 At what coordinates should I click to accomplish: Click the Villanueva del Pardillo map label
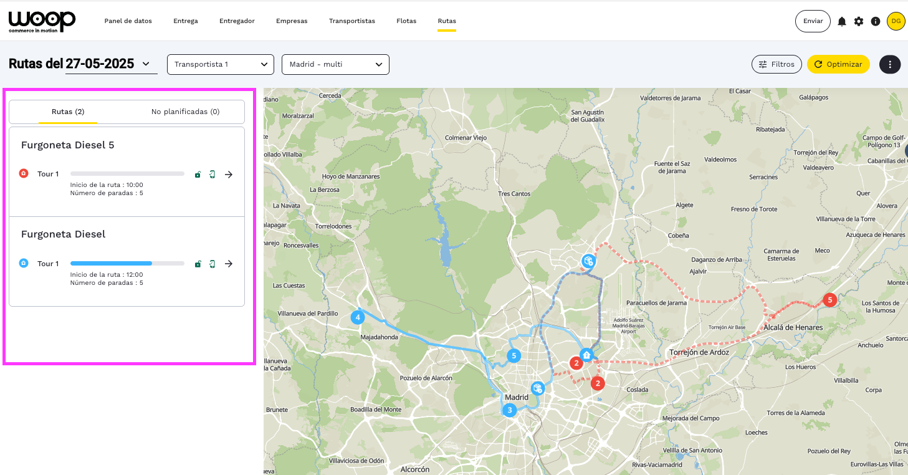click(308, 314)
